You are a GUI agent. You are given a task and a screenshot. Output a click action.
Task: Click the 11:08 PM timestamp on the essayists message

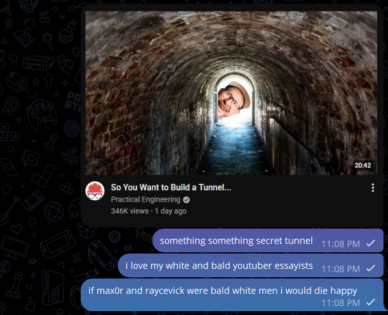point(340,268)
